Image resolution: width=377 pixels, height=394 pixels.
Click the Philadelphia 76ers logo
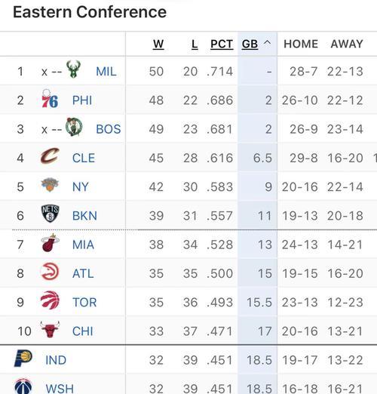pyautogui.click(x=50, y=98)
